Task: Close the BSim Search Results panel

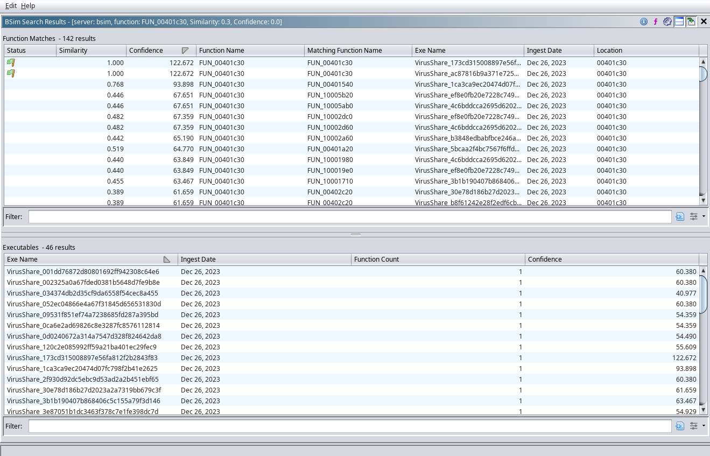Action: (704, 22)
